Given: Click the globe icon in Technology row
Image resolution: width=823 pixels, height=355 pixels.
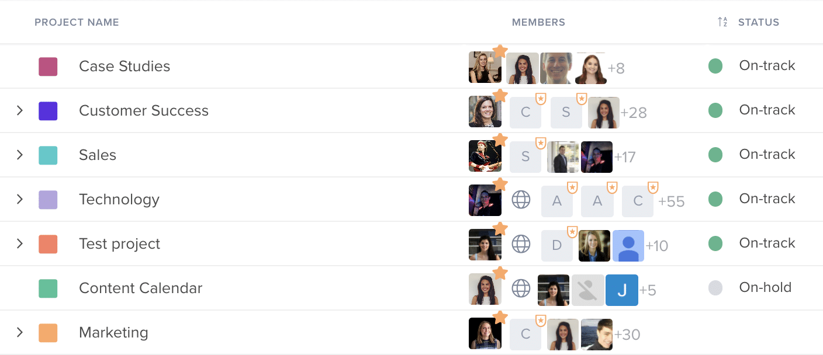Looking at the screenshot, I should [x=521, y=200].
